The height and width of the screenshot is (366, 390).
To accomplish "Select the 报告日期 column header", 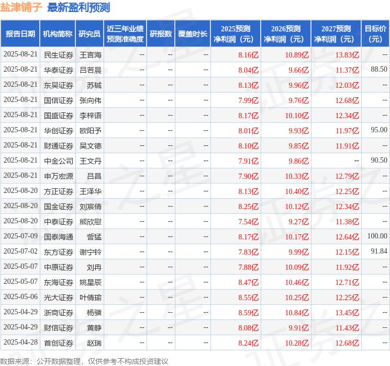I will click(20, 34).
